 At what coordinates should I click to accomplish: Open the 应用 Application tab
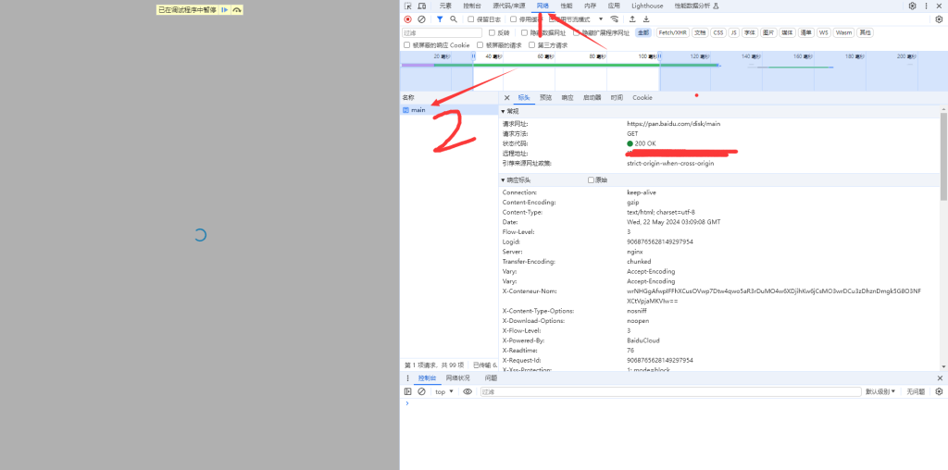point(614,6)
